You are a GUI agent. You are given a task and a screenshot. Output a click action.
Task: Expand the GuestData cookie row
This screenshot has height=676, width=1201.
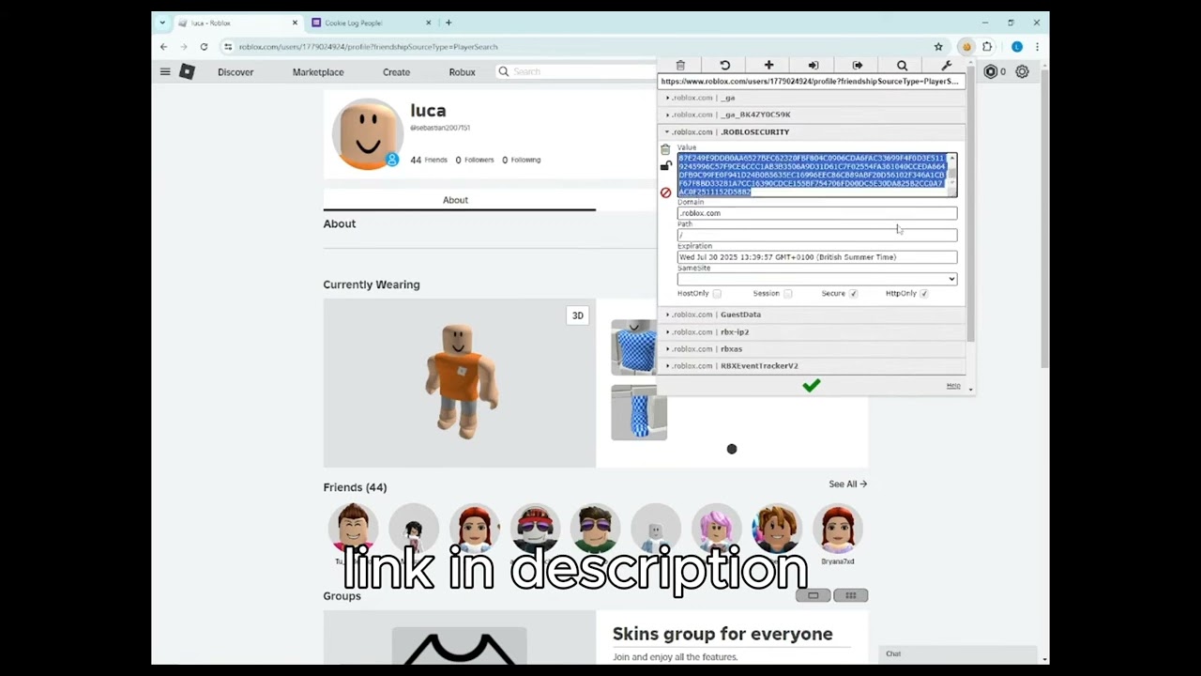[813, 315]
